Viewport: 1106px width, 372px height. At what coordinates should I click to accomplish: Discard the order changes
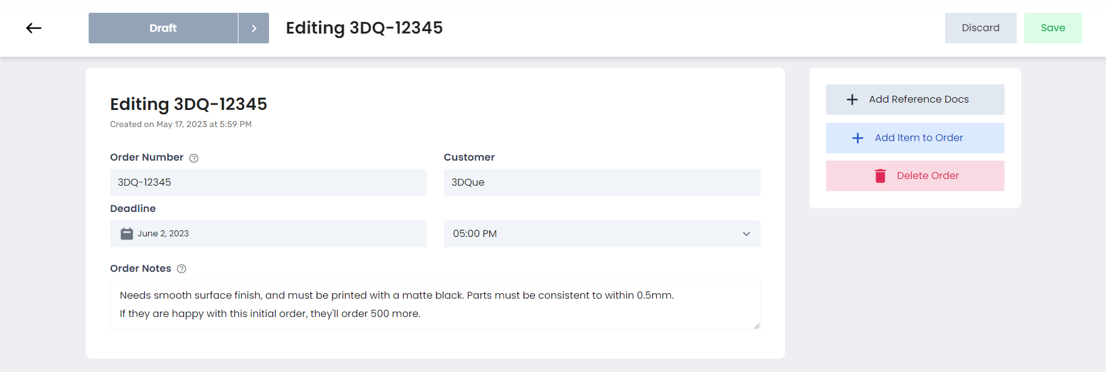click(x=980, y=28)
